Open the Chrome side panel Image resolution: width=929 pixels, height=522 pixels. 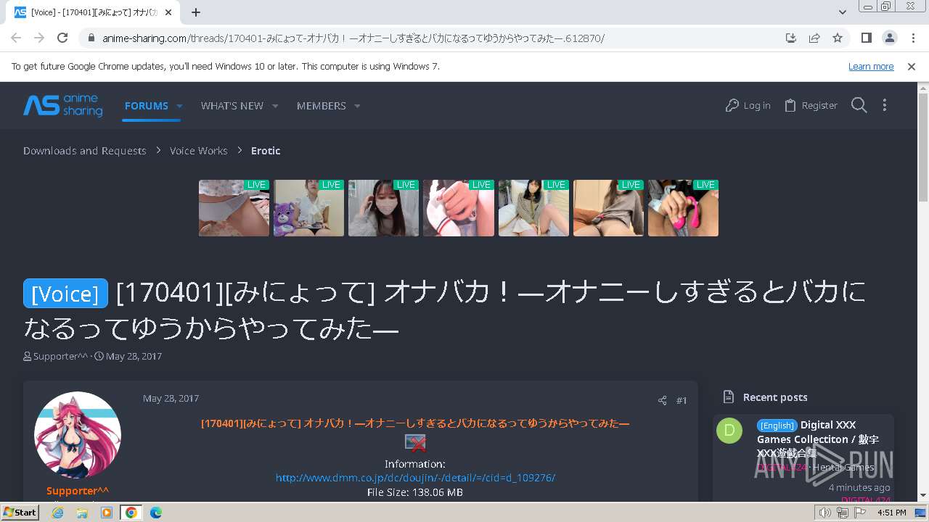point(866,38)
